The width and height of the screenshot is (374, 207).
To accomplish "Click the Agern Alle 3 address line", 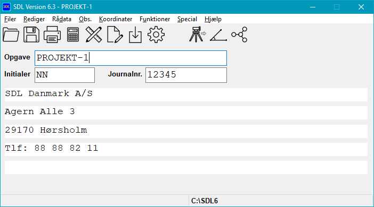I will click(x=186, y=113).
